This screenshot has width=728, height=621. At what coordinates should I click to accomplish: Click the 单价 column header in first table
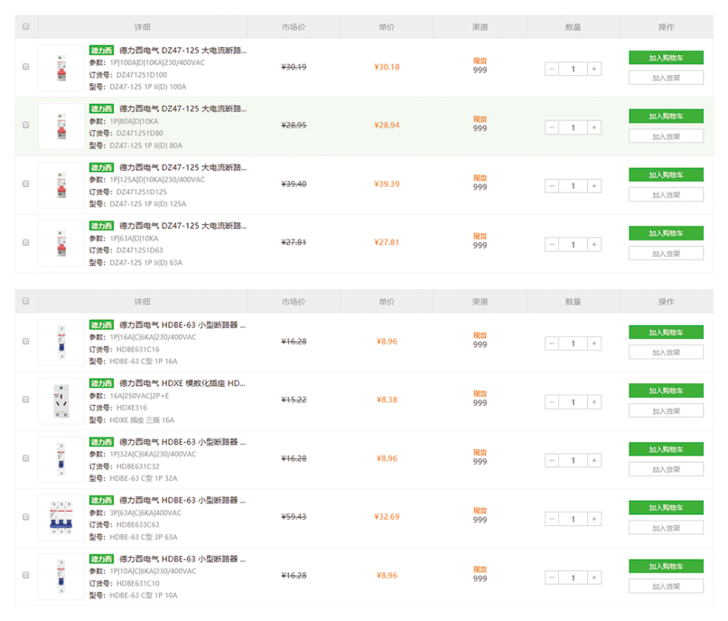tap(387, 27)
